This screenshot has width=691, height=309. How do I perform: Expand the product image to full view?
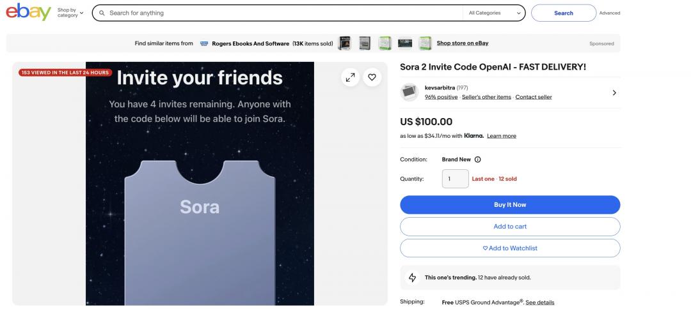click(x=350, y=77)
